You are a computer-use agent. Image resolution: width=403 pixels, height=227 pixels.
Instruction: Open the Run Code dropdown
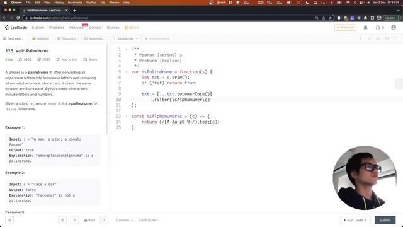point(355,220)
